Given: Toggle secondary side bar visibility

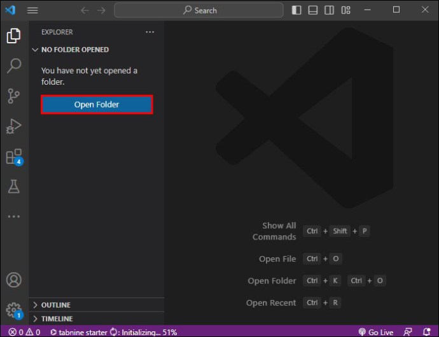Looking at the screenshot, I should pyautogui.click(x=329, y=10).
